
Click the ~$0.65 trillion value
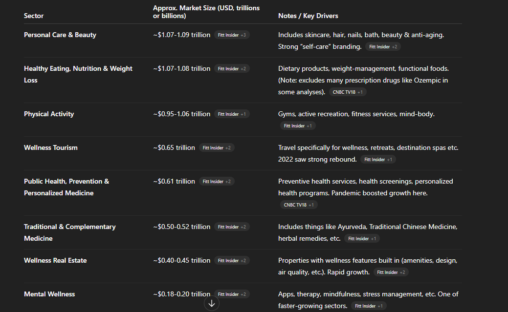(x=174, y=147)
